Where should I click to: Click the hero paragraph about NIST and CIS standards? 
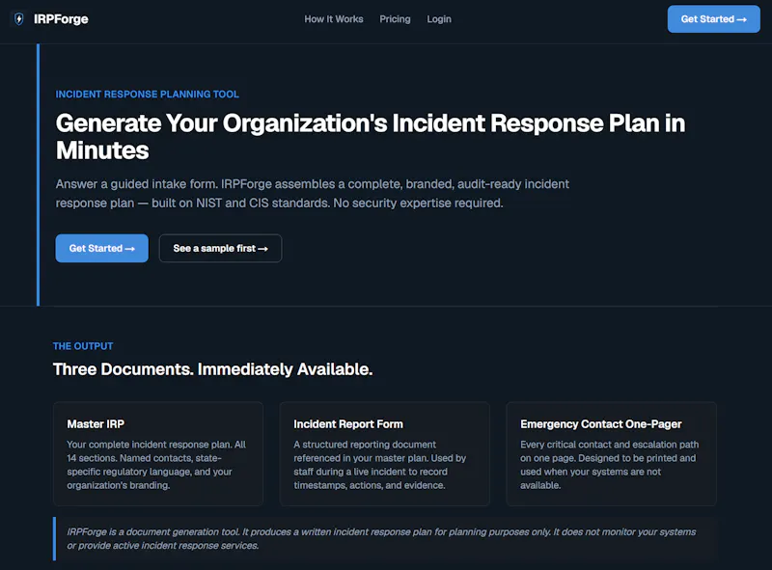coord(312,194)
